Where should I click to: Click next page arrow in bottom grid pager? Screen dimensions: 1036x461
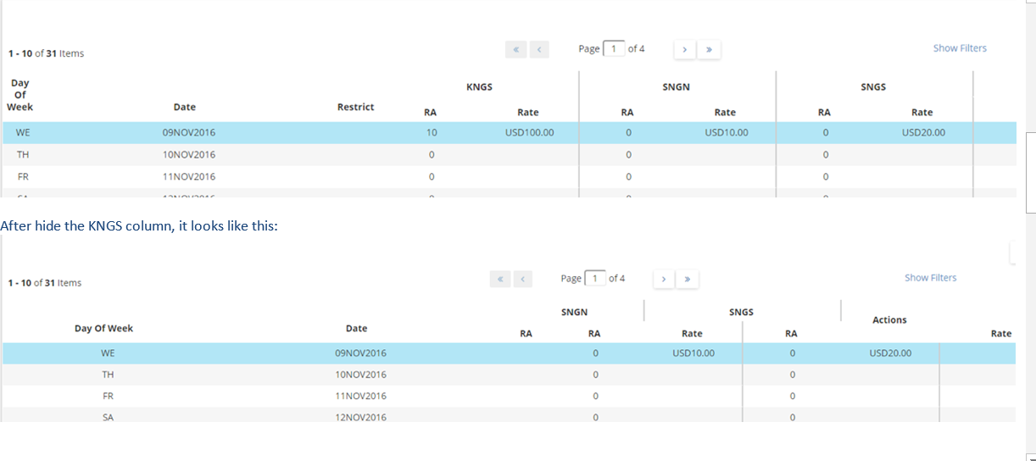click(x=664, y=279)
